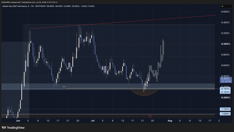
Task: Click the high value H8.418%
Action: [59, 6]
